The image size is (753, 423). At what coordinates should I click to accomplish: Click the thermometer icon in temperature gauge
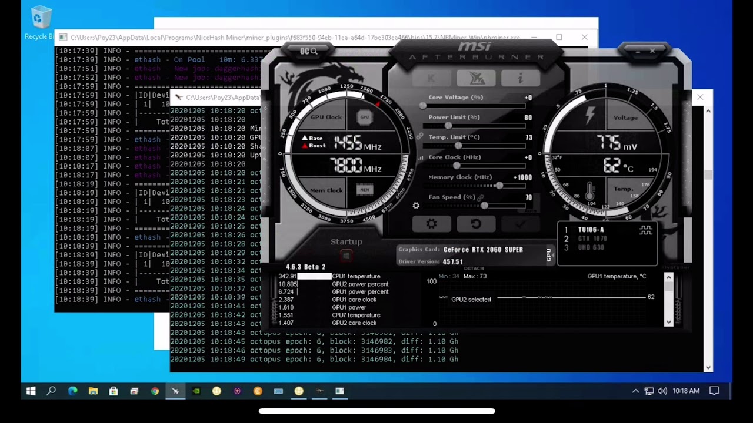coord(589,191)
